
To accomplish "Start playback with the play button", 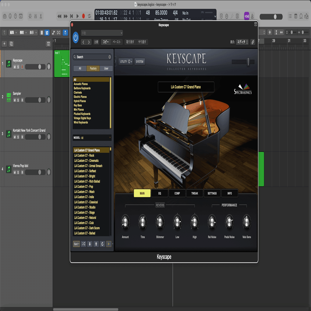I will (x=77, y=16).
